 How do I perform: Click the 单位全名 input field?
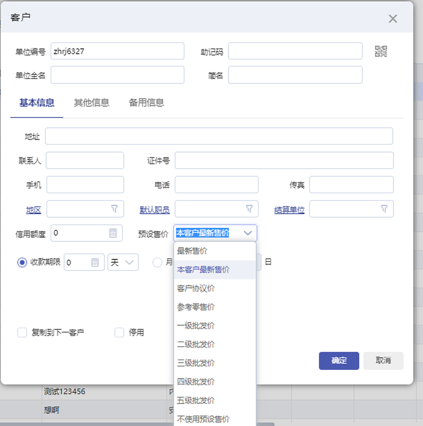[117, 75]
